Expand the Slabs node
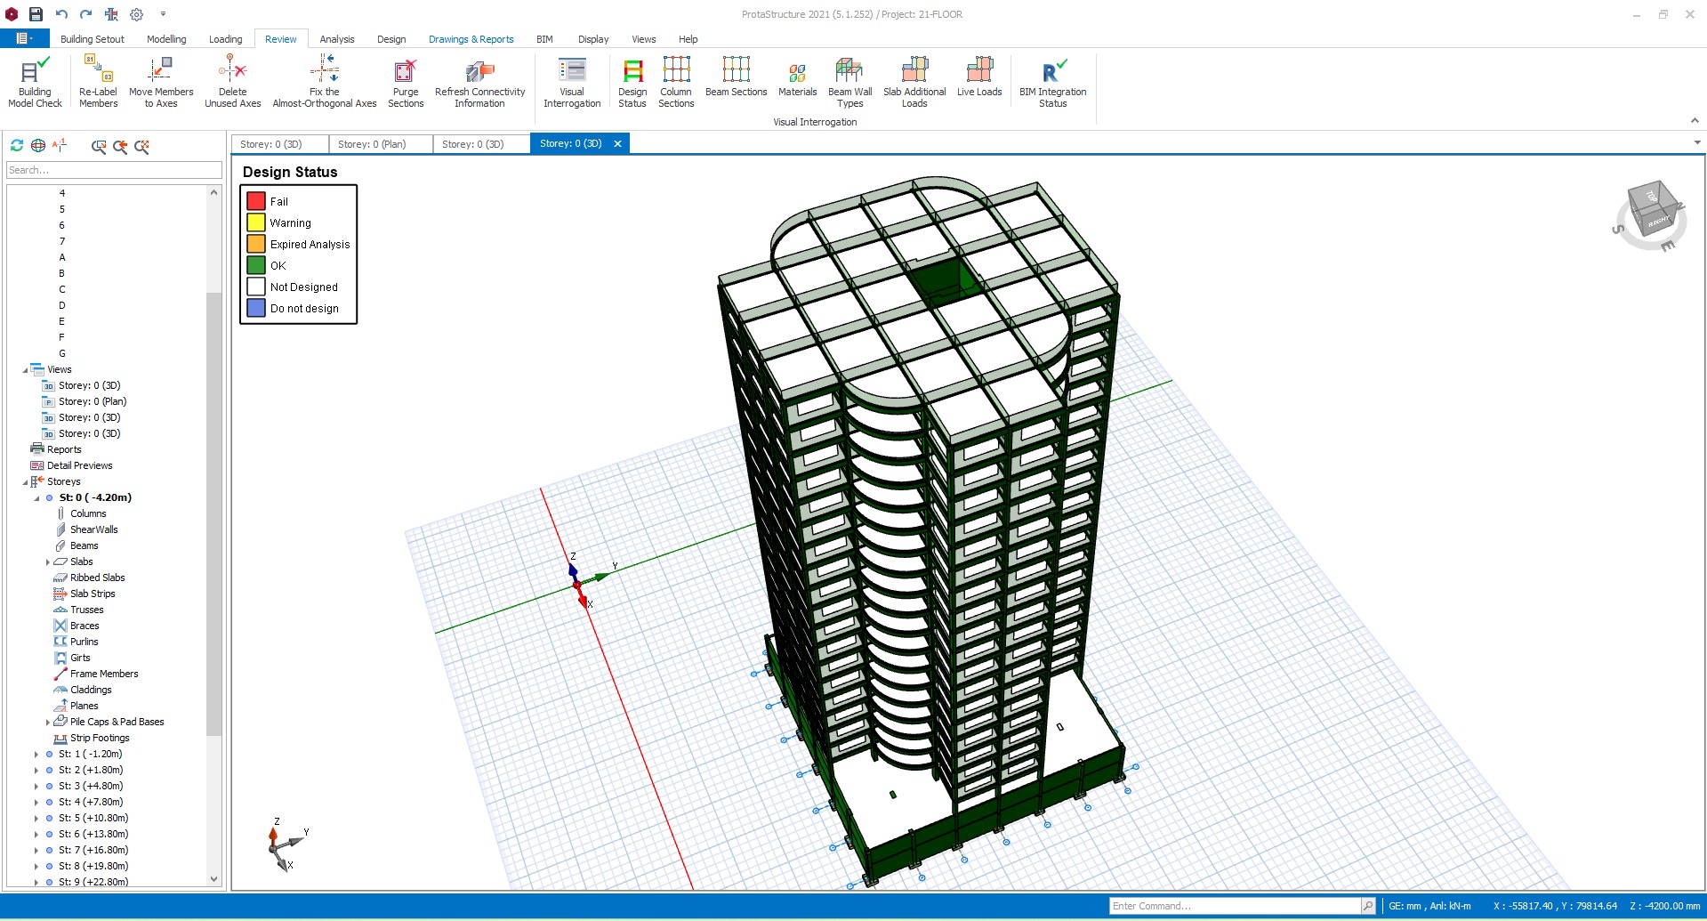The height and width of the screenshot is (921, 1707). [x=48, y=562]
